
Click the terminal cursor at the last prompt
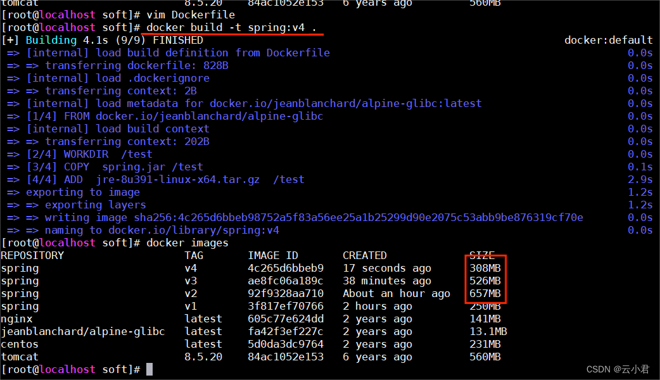(149, 369)
